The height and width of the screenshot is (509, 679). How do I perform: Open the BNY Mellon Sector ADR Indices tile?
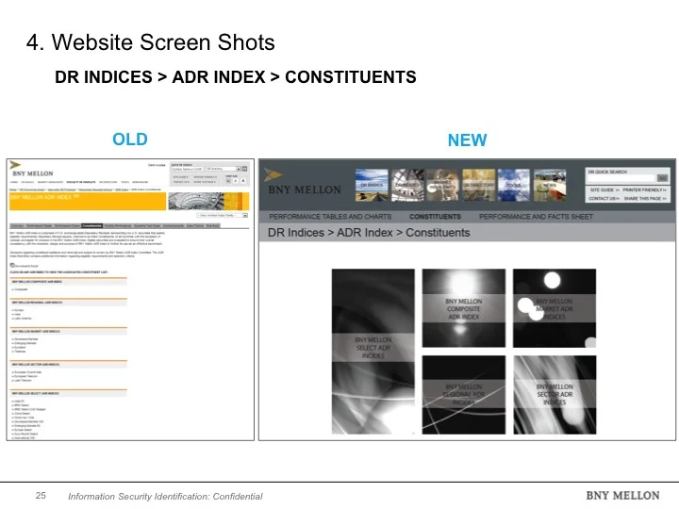[x=555, y=395]
